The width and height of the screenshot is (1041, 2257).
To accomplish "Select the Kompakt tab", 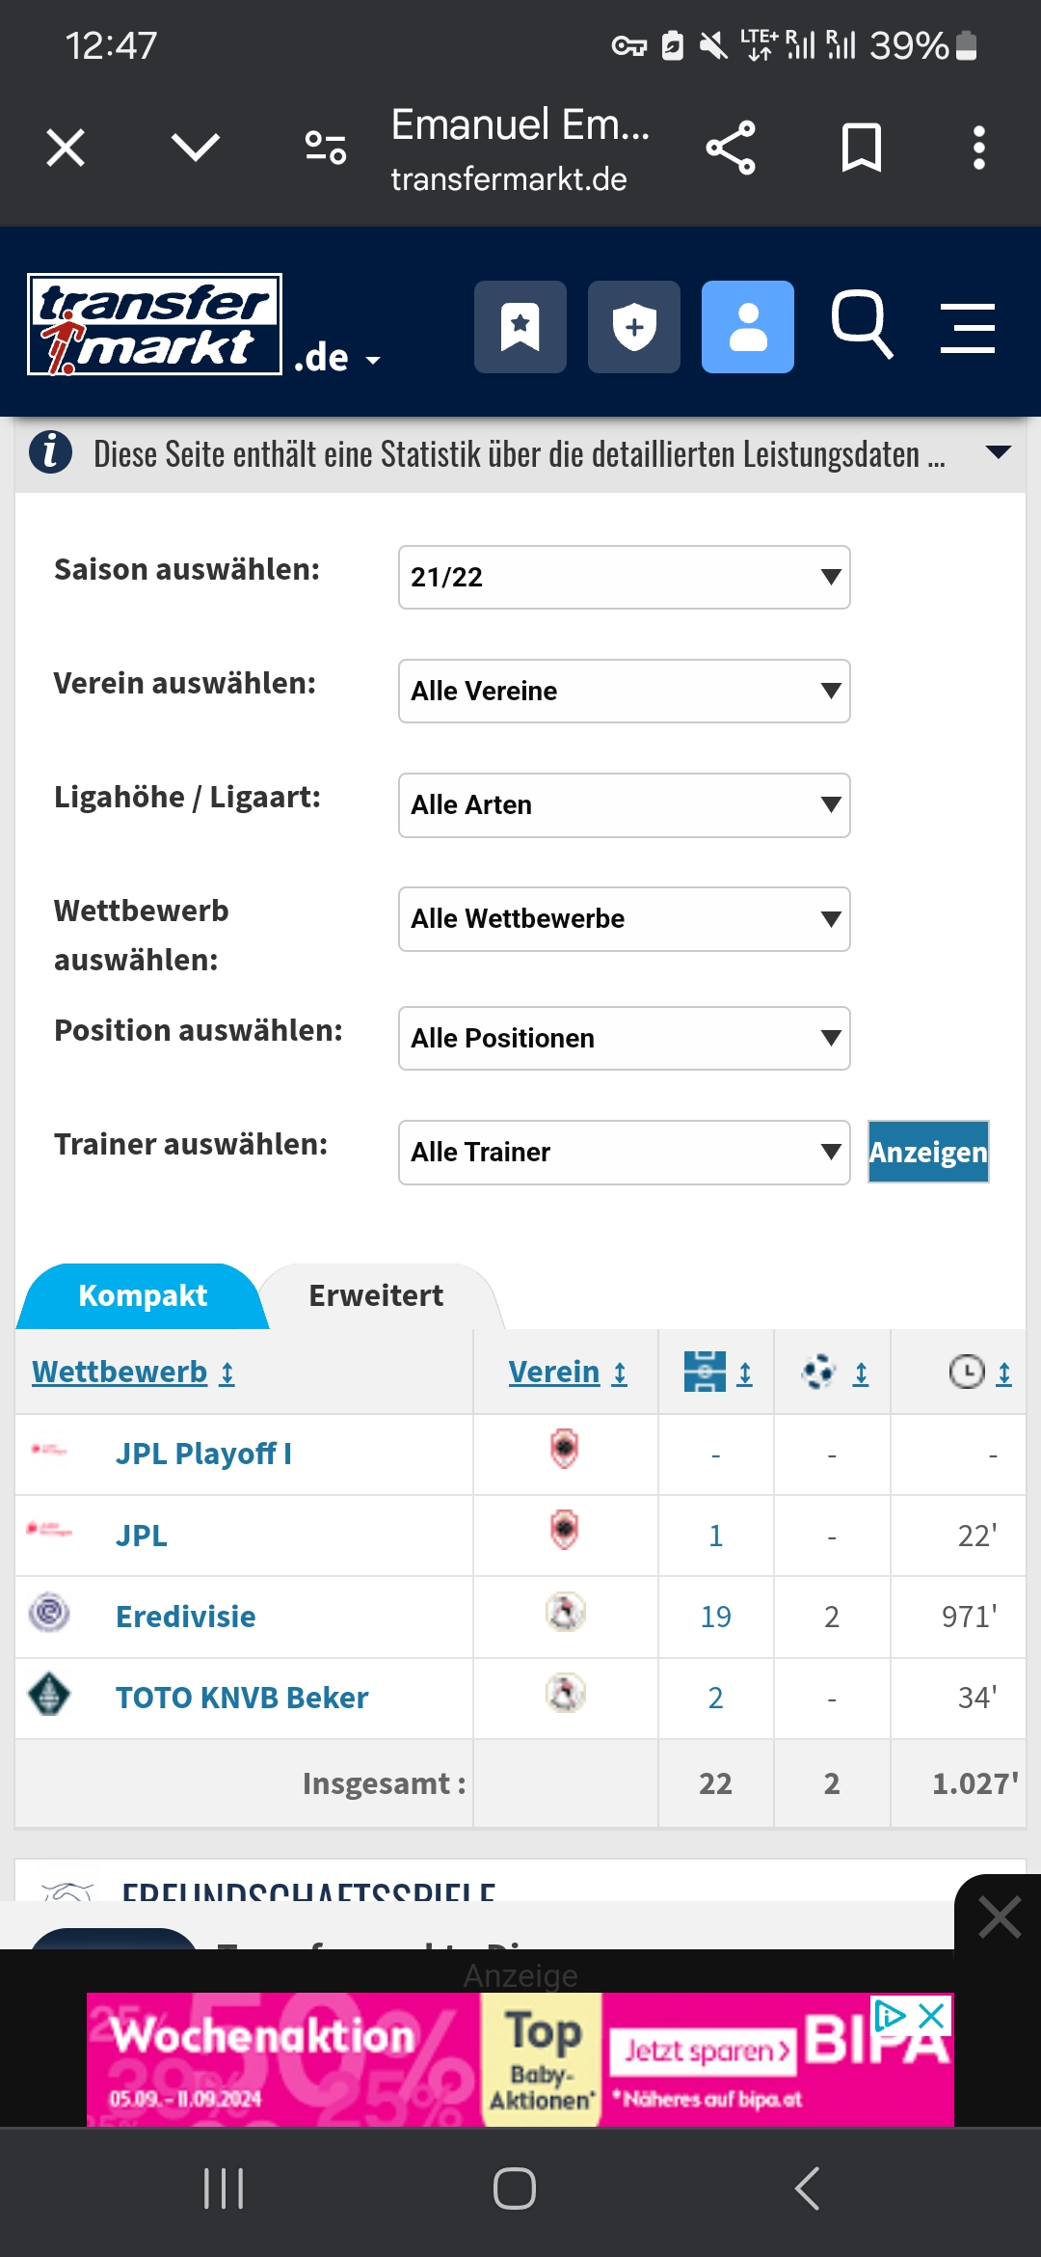I will tap(143, 1295).
